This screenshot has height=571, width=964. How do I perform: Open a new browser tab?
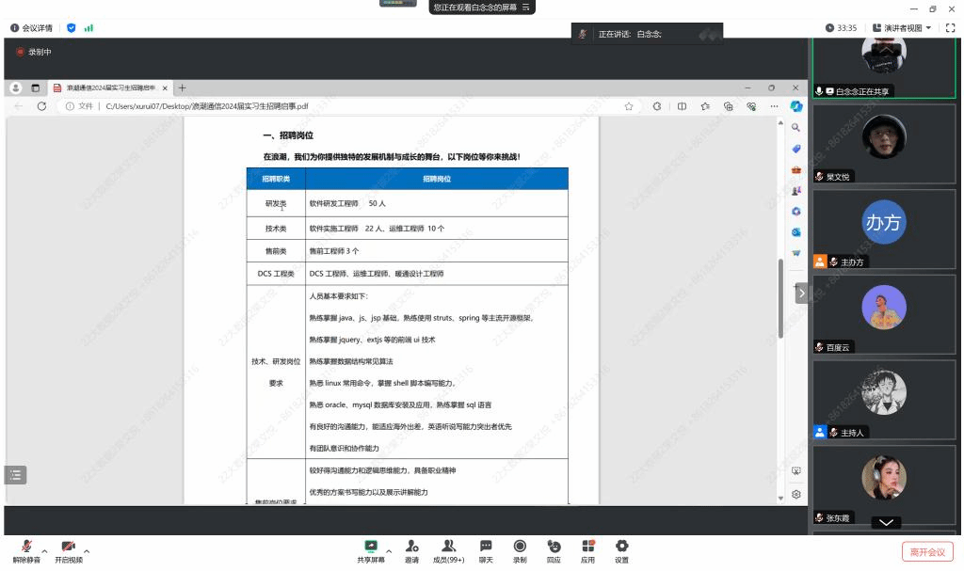pos(182,87)
